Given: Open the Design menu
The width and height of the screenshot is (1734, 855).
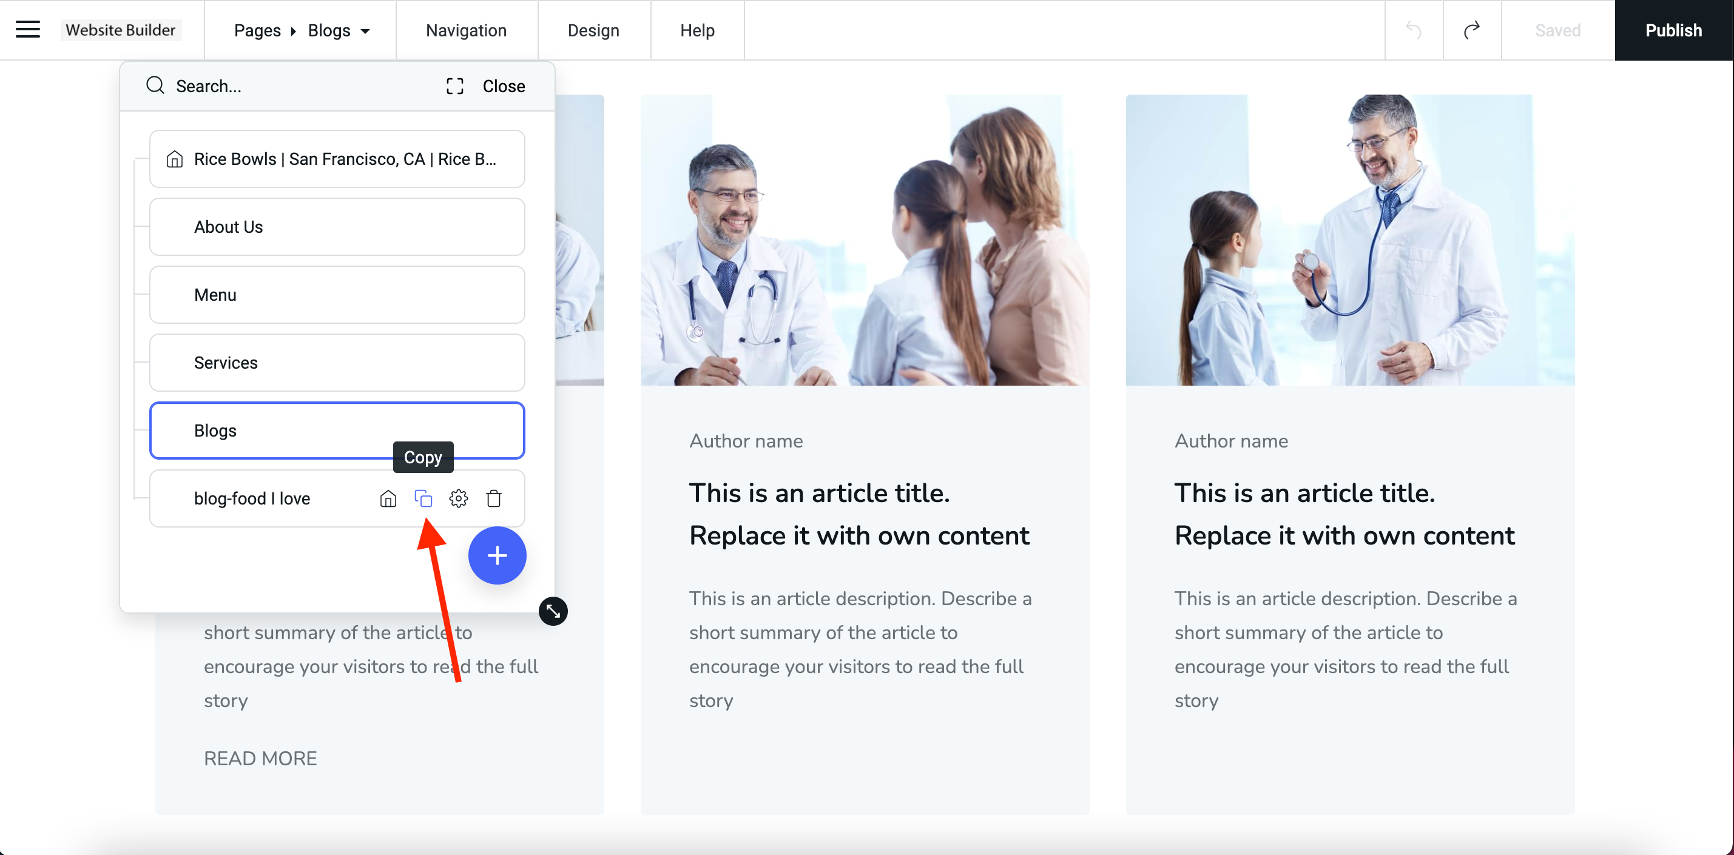Looking at the screenshot, I should [592, 30].
